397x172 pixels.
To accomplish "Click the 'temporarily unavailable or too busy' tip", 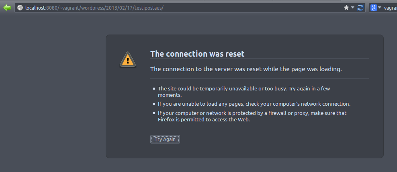I will [244, 92].
